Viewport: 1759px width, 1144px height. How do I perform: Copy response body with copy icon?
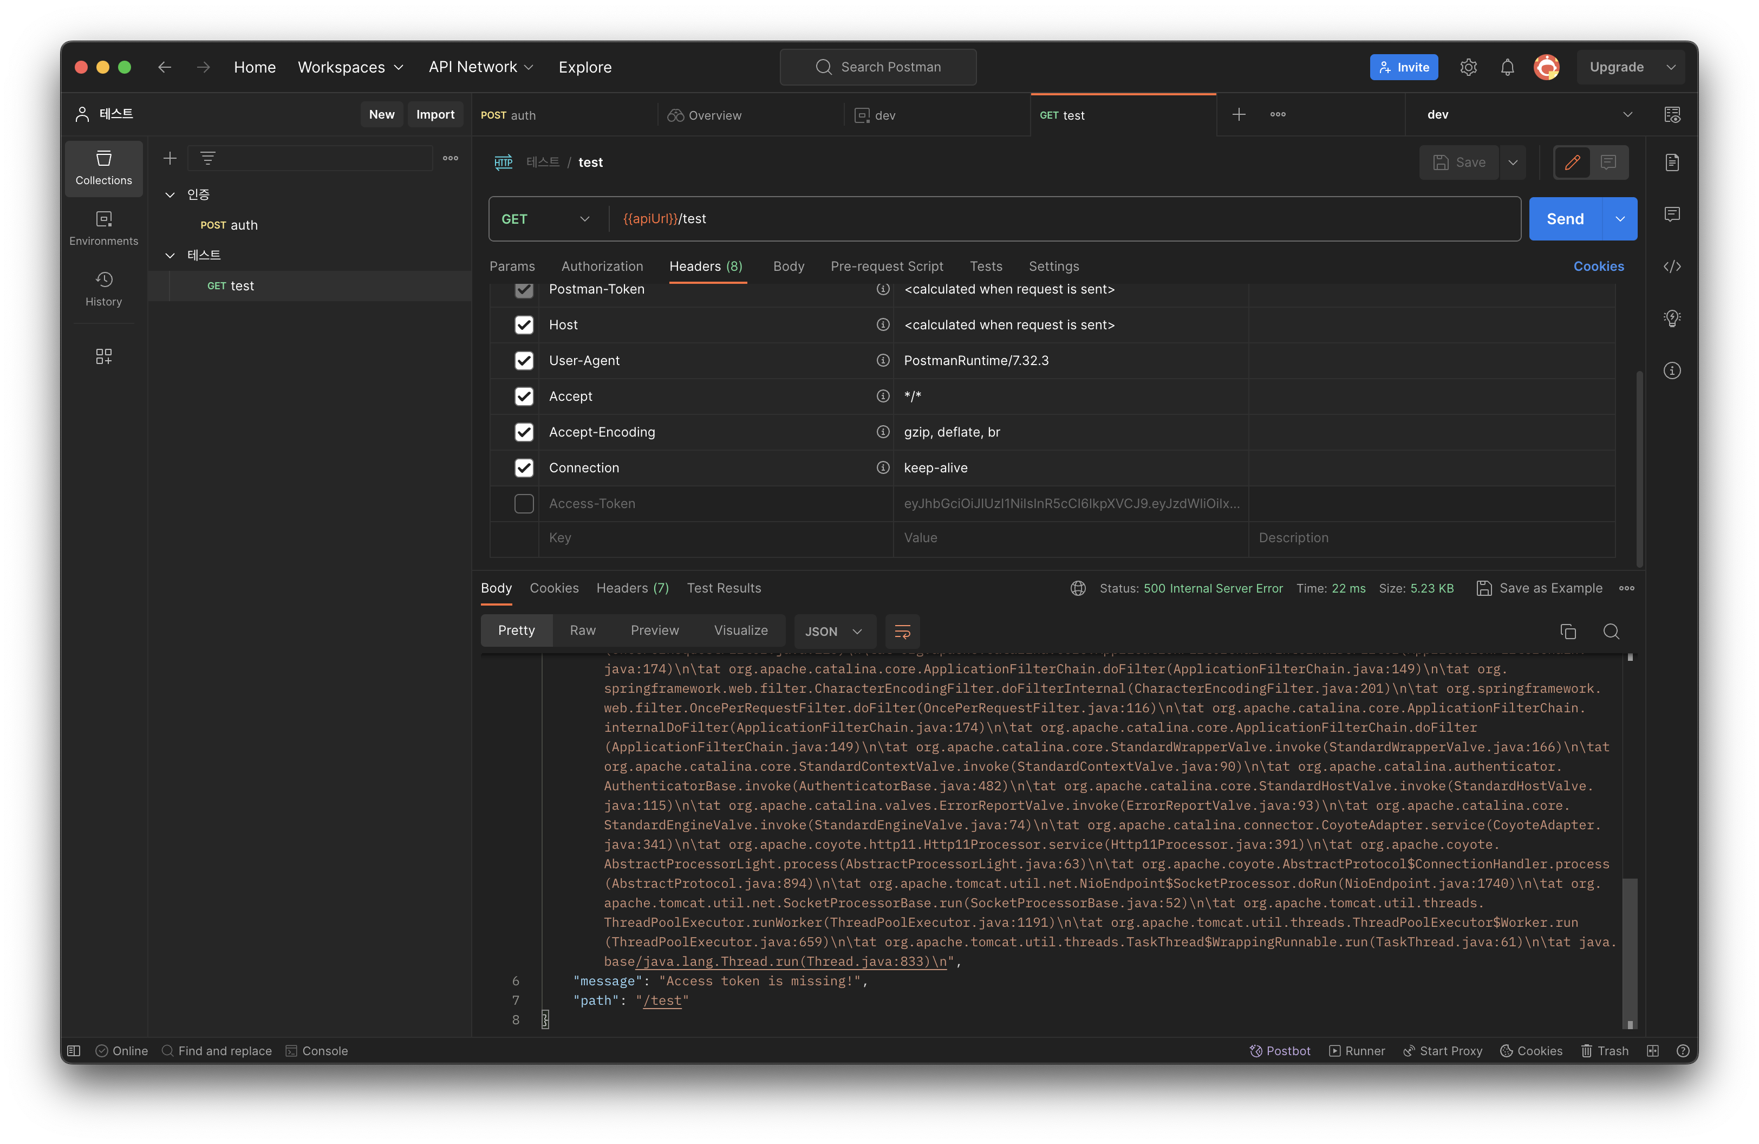[x=1568, y=631]
